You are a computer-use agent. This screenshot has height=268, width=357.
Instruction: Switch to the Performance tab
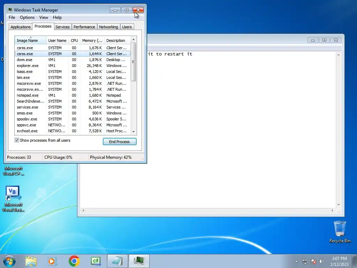84,27
